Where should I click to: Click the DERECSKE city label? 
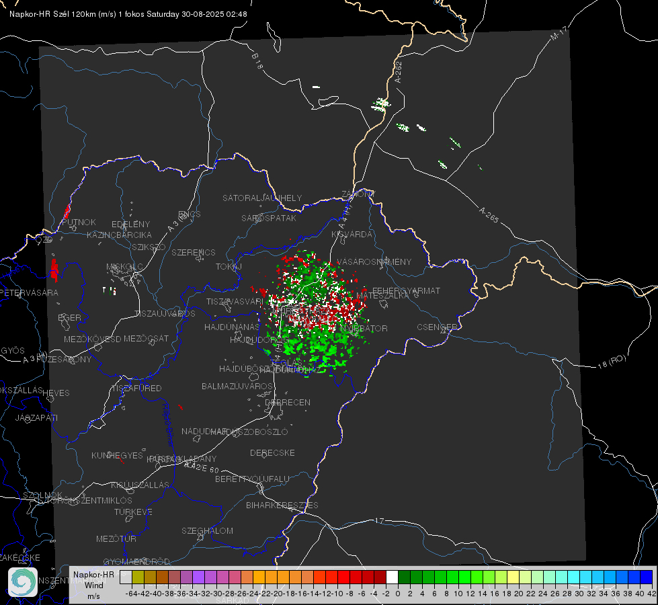tap(272, 453)
